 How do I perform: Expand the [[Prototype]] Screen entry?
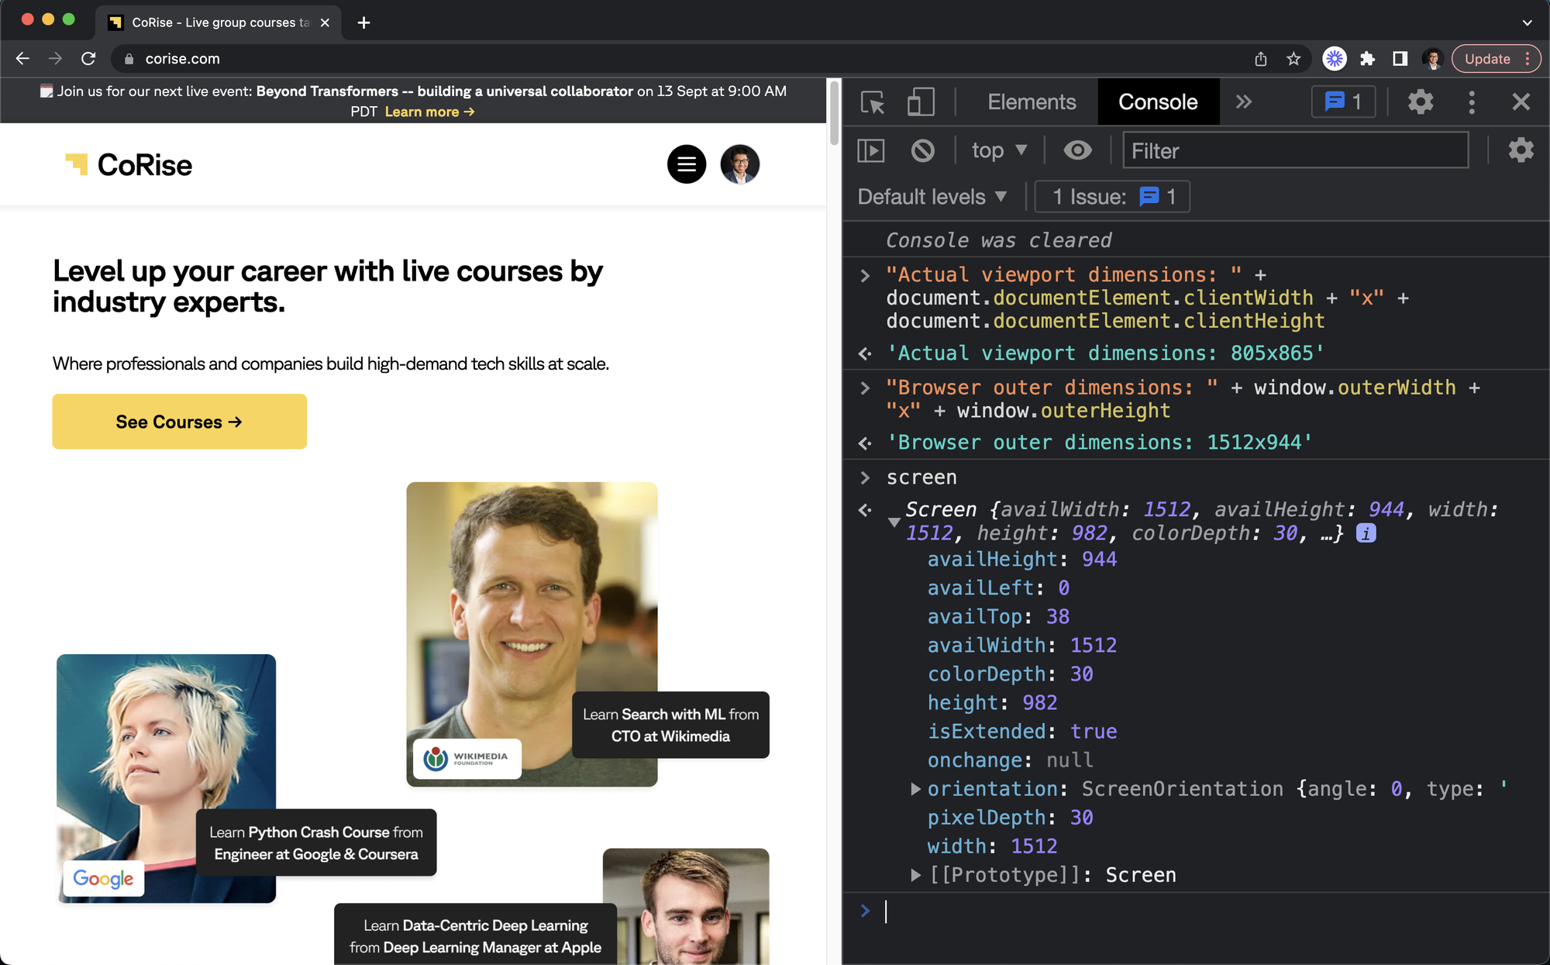(915, 875)
